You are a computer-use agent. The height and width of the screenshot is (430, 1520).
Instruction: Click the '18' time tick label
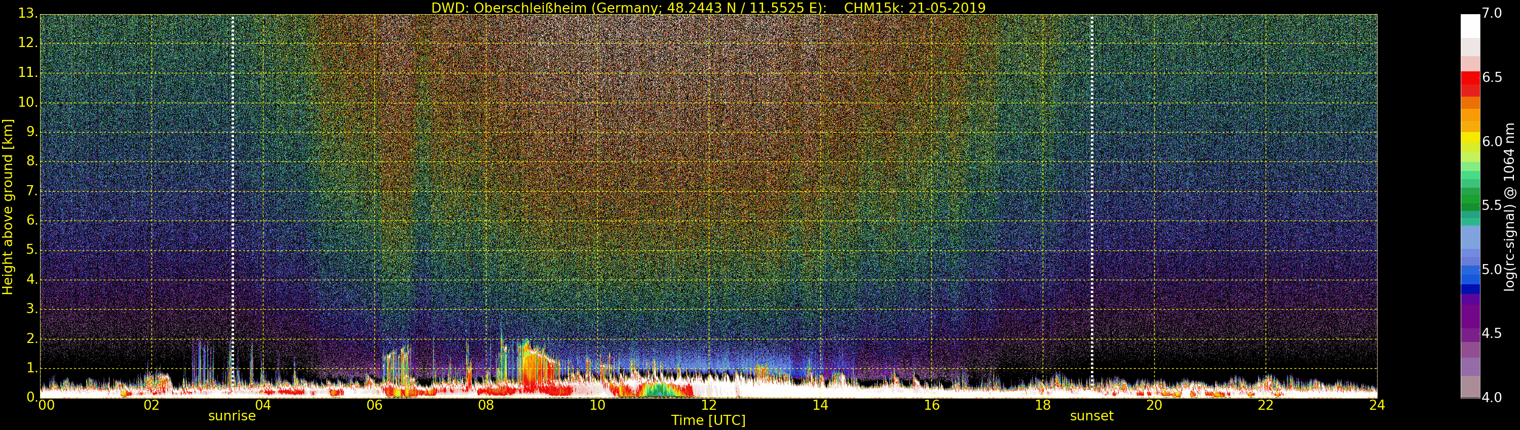click(x=1043, y=405)
